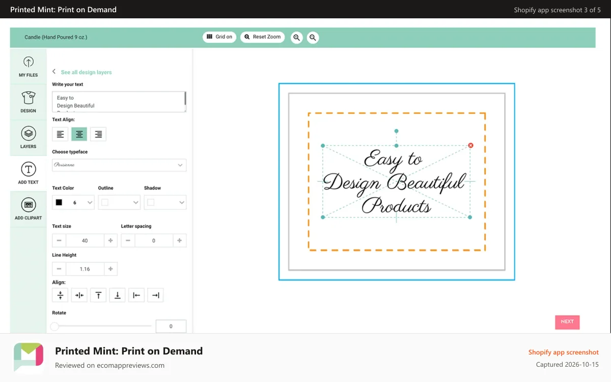Center the layer horizontally on canvas
611x382 pixels.
pyautogui.click(x=79, y=295)
